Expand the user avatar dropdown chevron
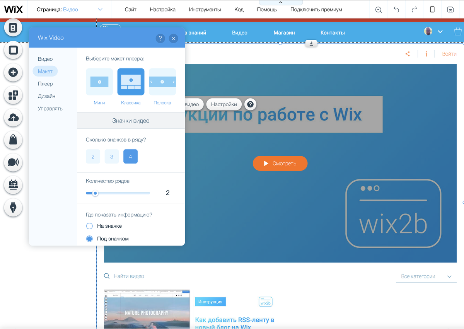This screenshot has height=329, width=464. click(440, 32)
